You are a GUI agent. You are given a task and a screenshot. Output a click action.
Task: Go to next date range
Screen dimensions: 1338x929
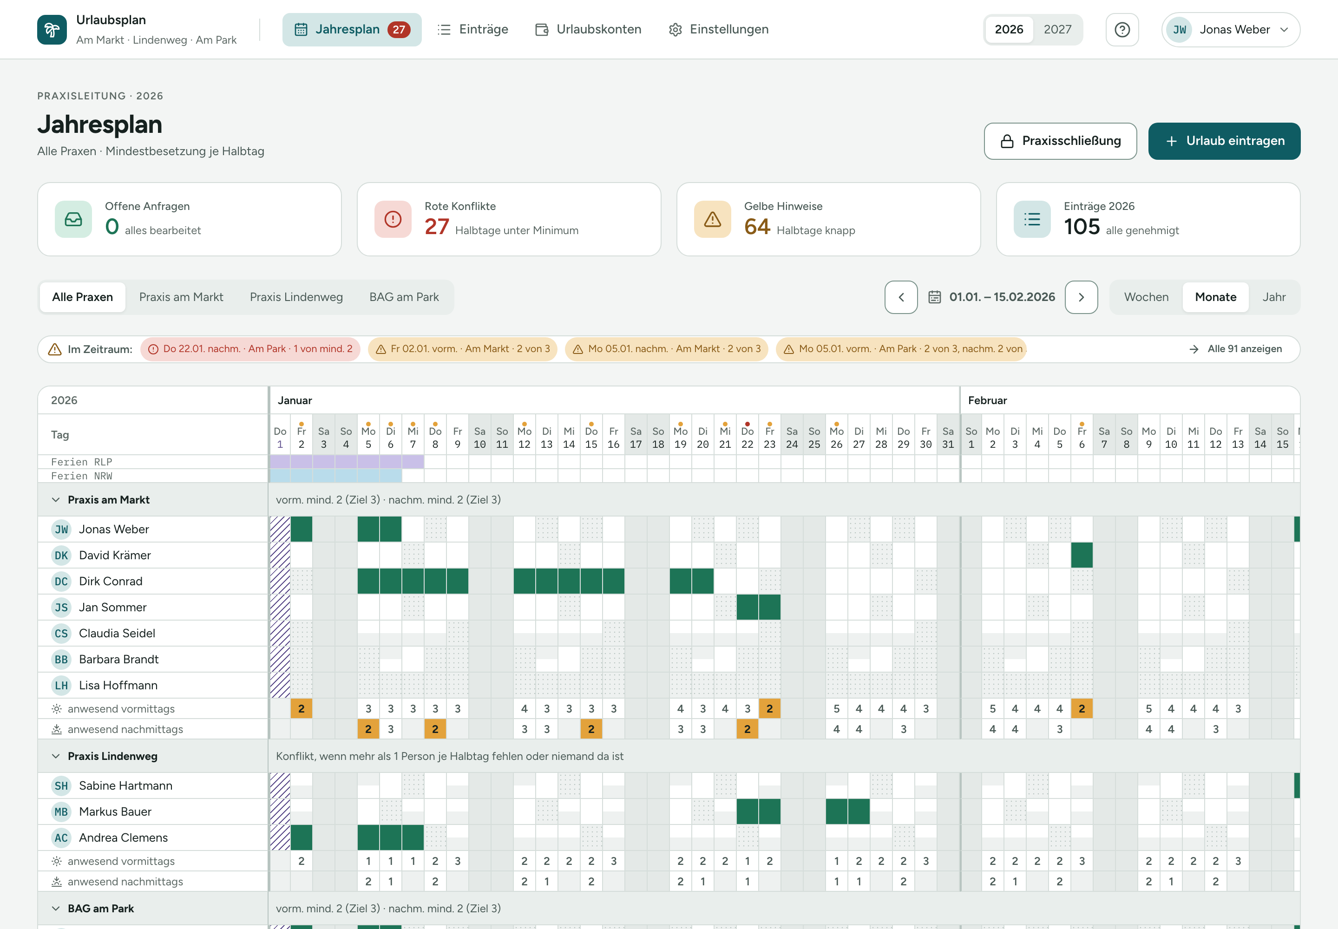1081,297
